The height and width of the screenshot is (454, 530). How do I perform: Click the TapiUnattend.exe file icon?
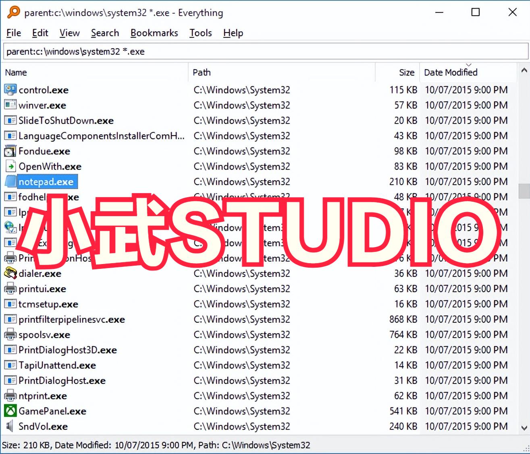pos(10,365)
